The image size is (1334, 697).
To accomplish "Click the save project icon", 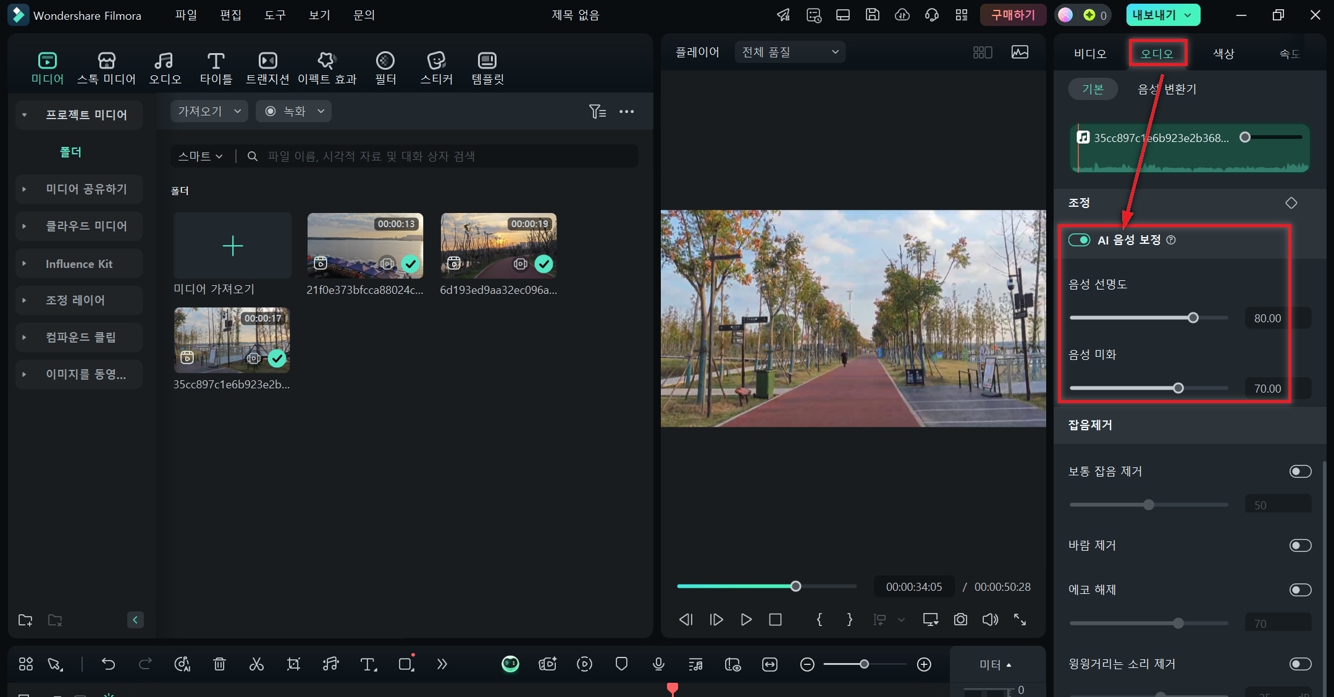I will tap(873, 15).
